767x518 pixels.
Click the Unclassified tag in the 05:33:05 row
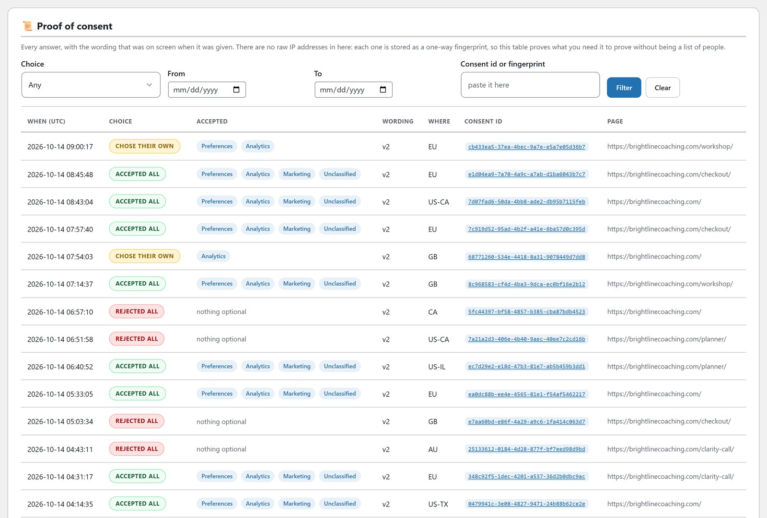point(340,393)
